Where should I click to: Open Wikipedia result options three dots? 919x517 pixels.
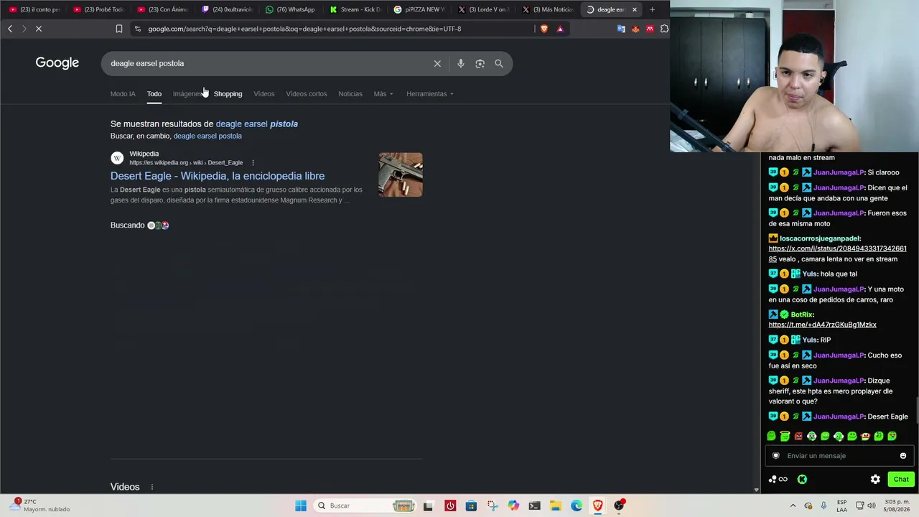point(253,163)
